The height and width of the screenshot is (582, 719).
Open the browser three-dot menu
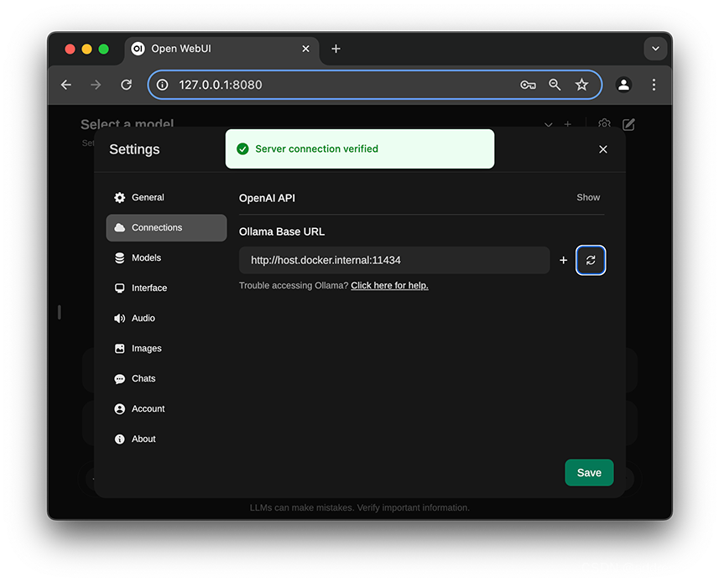click(654, 85)
